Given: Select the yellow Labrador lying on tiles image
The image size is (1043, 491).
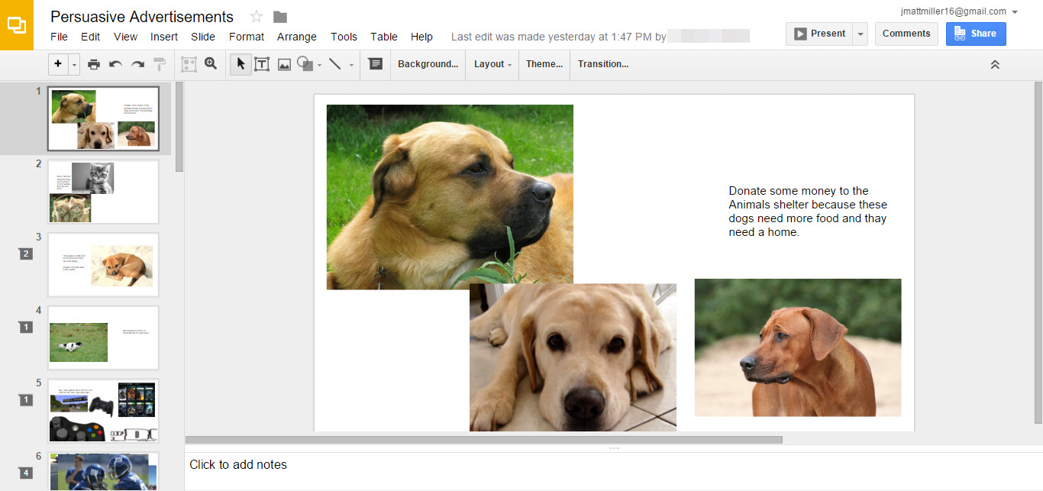Looking at the screenshot, I should tap(573, 357).
